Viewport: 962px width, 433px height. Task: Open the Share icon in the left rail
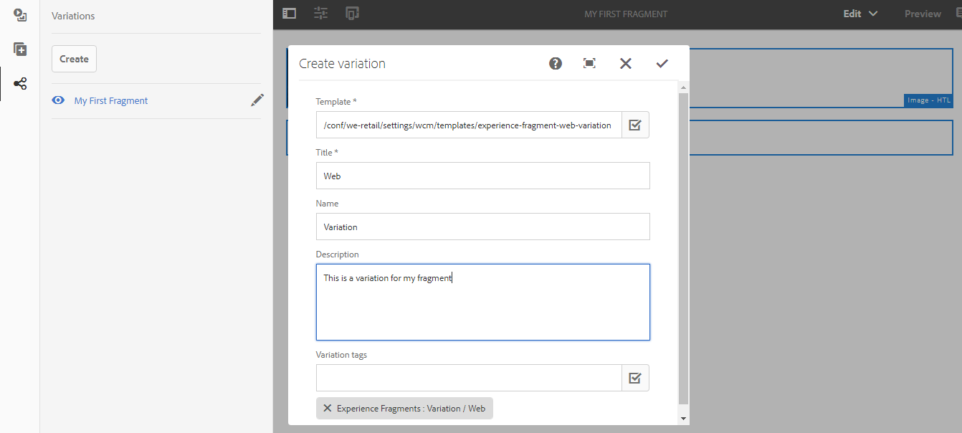pyautogui.click(x=19, y=83)
